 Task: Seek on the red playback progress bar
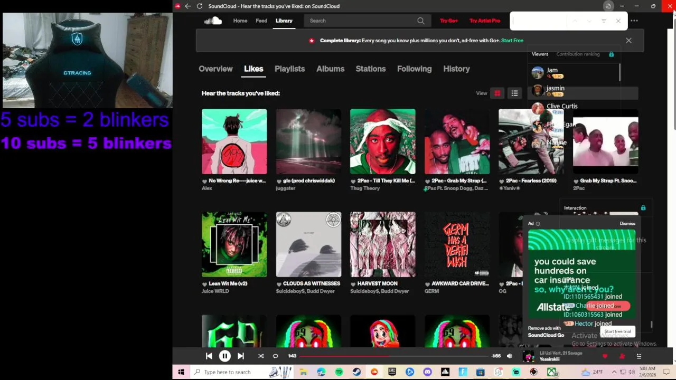click(394, 356)
